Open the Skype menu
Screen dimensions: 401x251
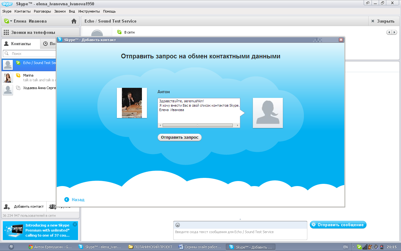coord(7,11)
